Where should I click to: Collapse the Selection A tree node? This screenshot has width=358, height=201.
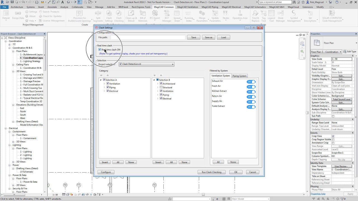(101, 80)
